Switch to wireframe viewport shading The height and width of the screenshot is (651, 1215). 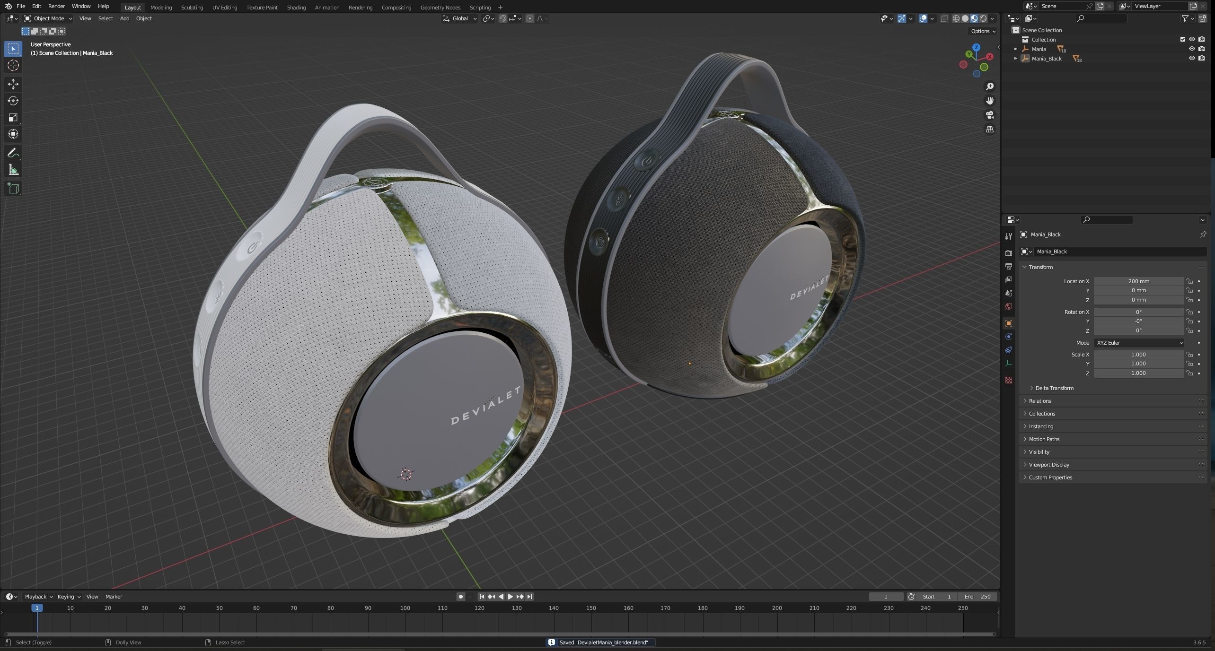click(x=956, y=18)
